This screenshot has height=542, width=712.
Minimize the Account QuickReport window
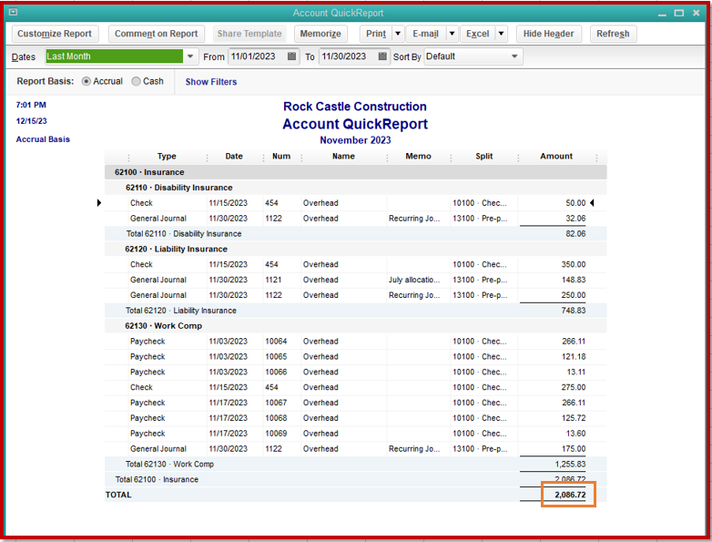coord(661,13)
